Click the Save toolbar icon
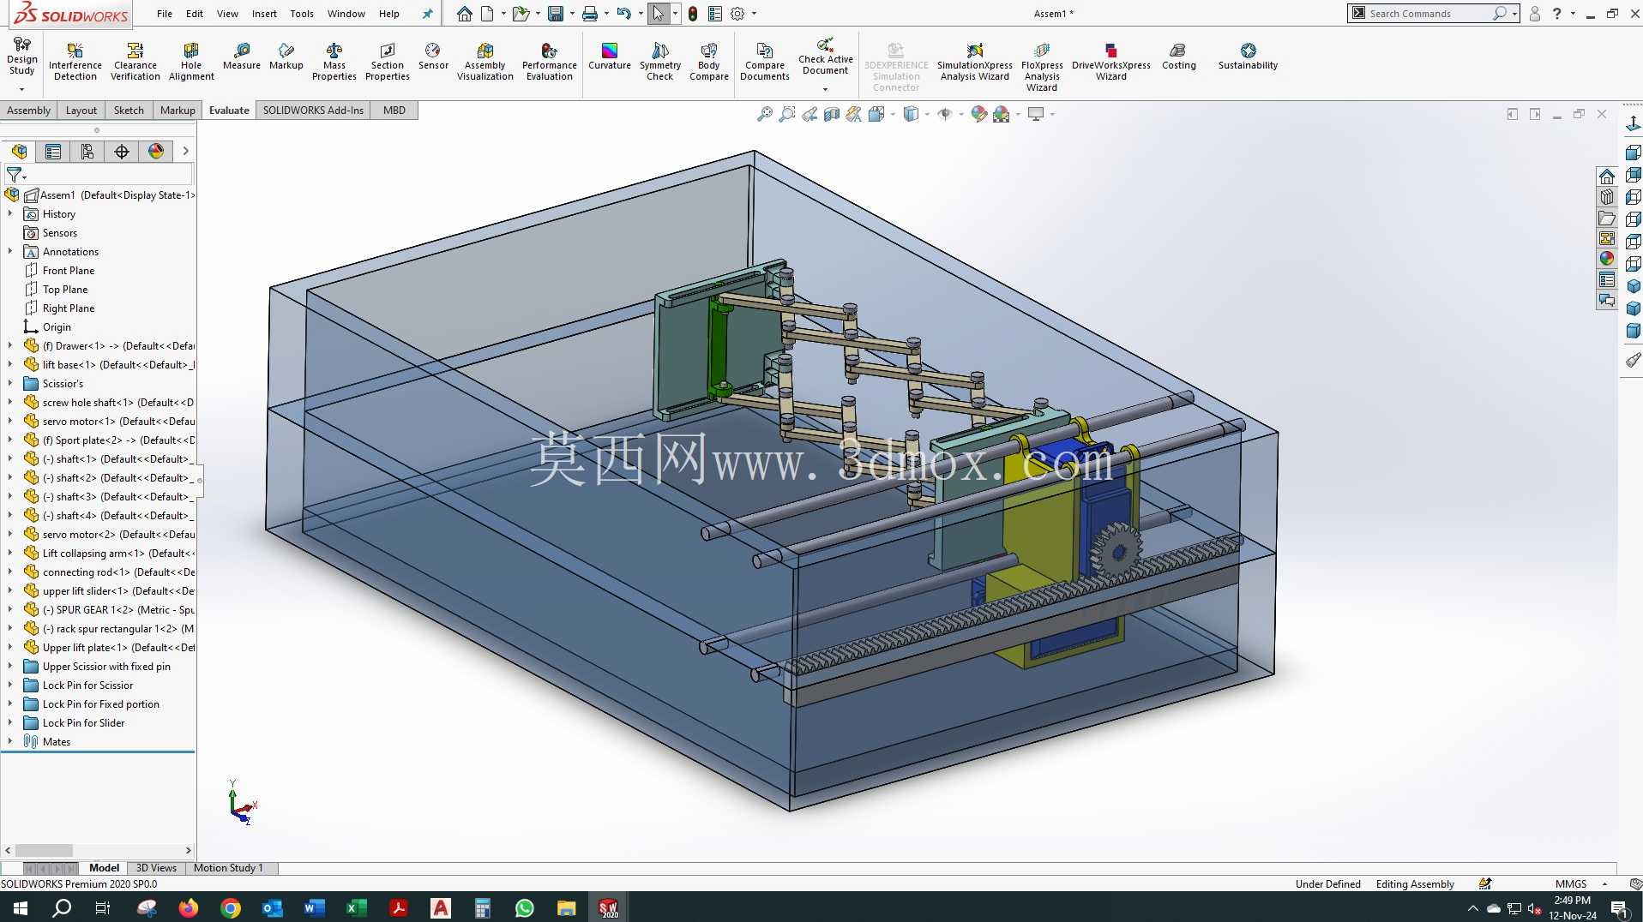 click(x=556, y=14)
